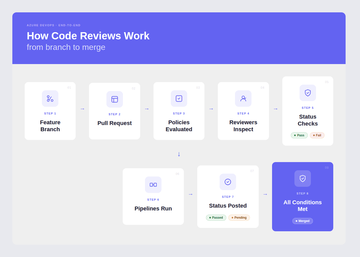Image resolution: width=360 pixels, height=257 pixels.
Task: Click the 'STEP 2' label
Action: click(x=115, y=114)
